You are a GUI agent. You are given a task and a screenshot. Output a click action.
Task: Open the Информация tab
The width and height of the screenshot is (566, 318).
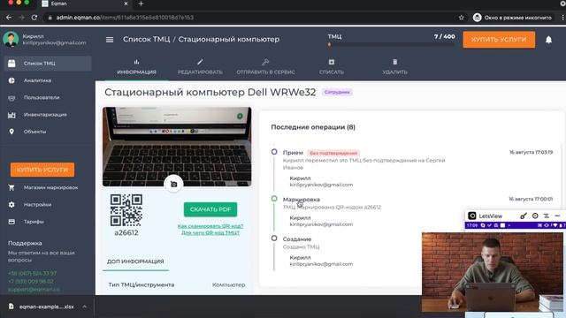click(x=136, y=67)
